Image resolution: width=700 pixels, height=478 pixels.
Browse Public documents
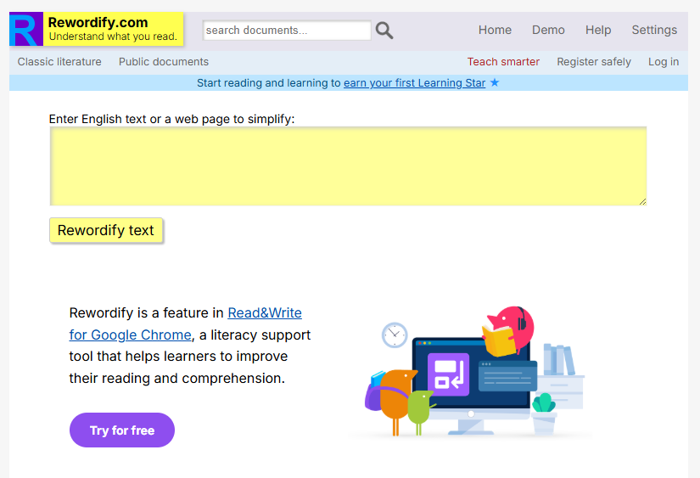[164, 62]
